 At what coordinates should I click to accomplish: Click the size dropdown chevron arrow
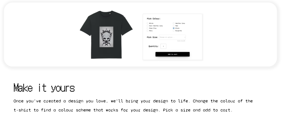(185, 37)
